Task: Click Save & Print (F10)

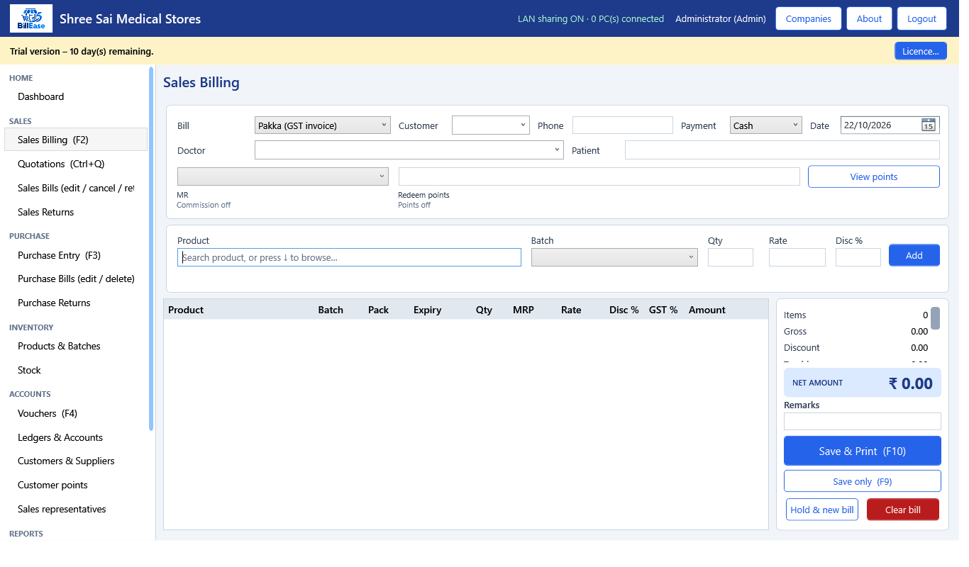Action: click(863, 451)
